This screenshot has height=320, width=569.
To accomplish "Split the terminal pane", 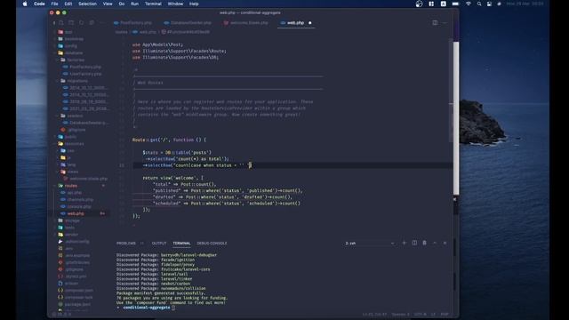I will [x=414, y=243].
